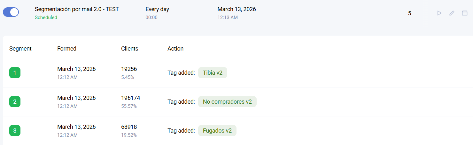
Task: Click the archive box icon
Action: (x=464, y=13)
